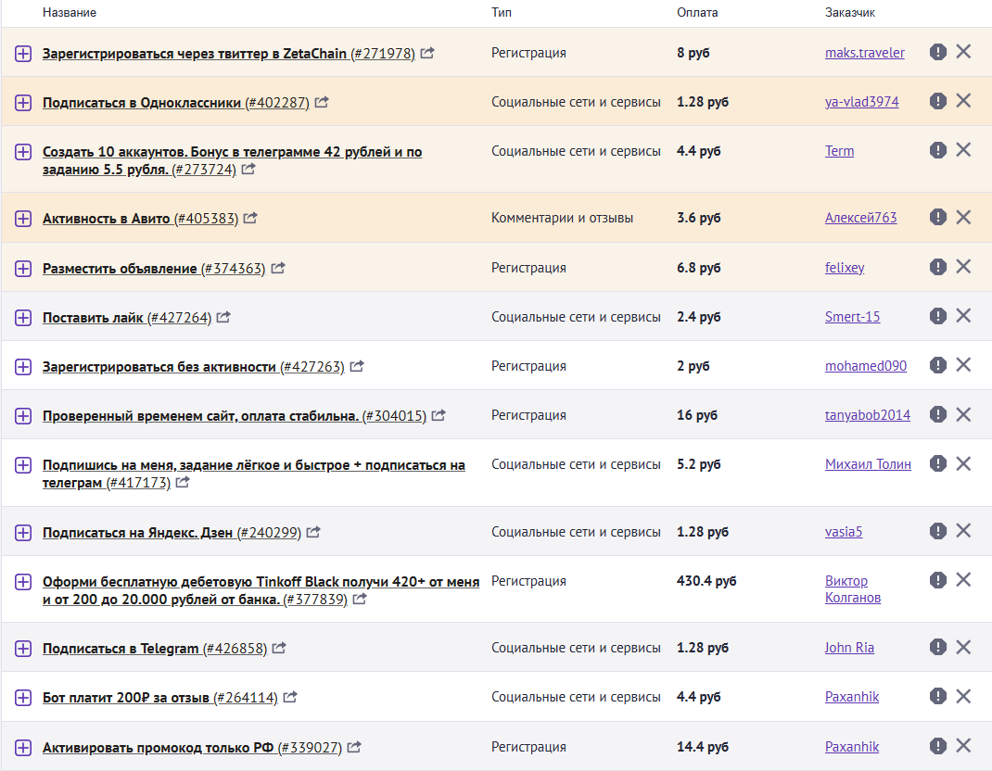This screenshot has height=771, width=992.
Task: View customer profile tanyabob2014
Action: [x=868, y=415]
